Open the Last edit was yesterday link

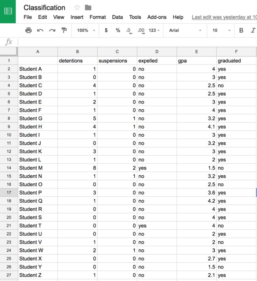coord(224,17)
